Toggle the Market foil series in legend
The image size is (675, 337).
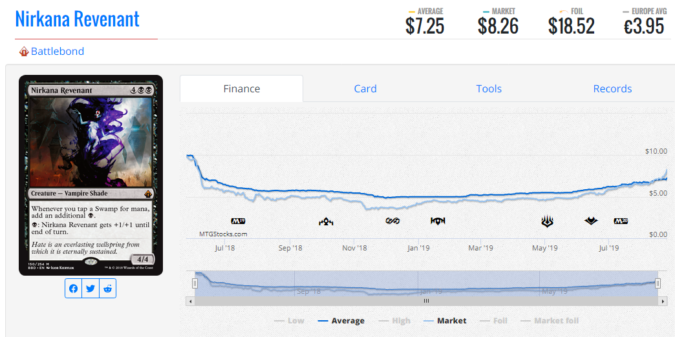click(x=550, y=321)
